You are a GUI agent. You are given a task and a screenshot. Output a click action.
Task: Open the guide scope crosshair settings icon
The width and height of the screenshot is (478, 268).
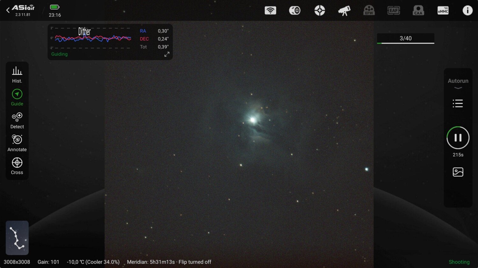(x=320, y=11)
